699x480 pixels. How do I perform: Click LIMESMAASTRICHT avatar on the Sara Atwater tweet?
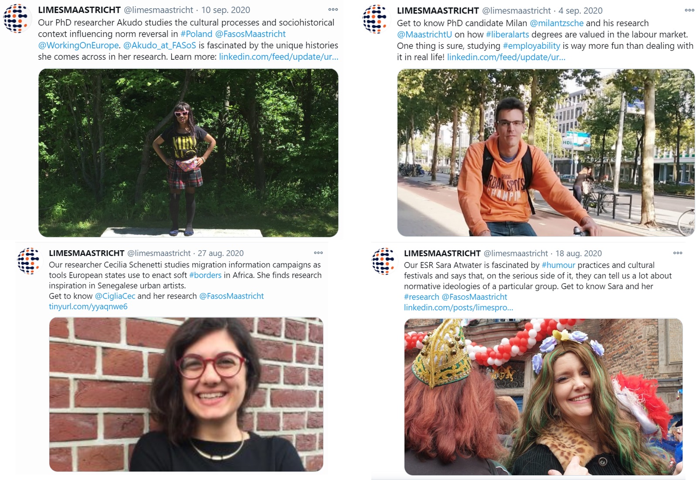tap(383, 261)
